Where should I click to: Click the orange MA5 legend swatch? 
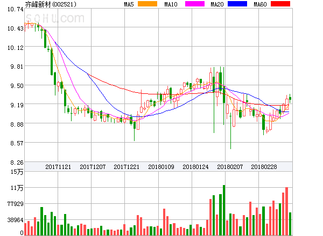pos(148,4)
